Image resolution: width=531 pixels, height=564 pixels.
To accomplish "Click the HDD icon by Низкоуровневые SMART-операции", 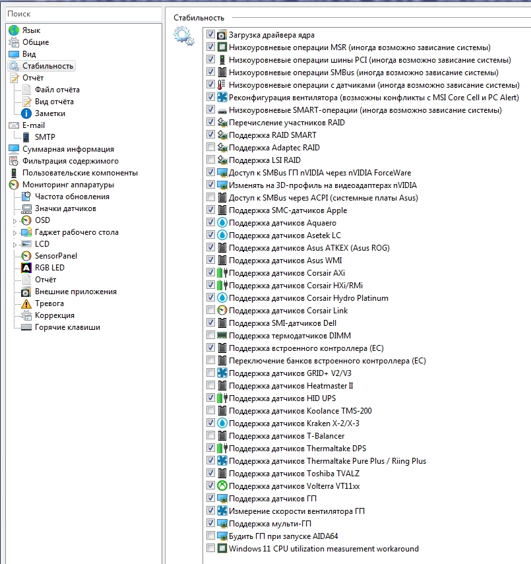I will tap(222, 111).
